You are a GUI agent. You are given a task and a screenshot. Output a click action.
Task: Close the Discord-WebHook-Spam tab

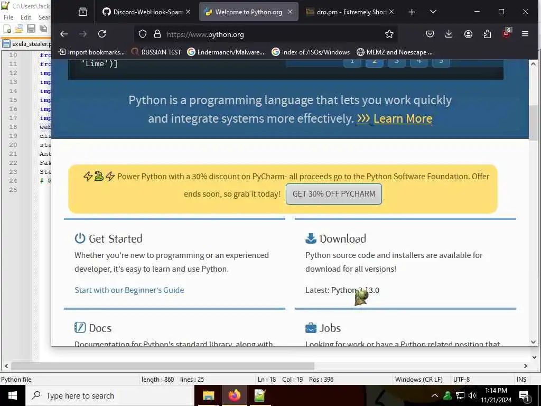pos(188,12)
